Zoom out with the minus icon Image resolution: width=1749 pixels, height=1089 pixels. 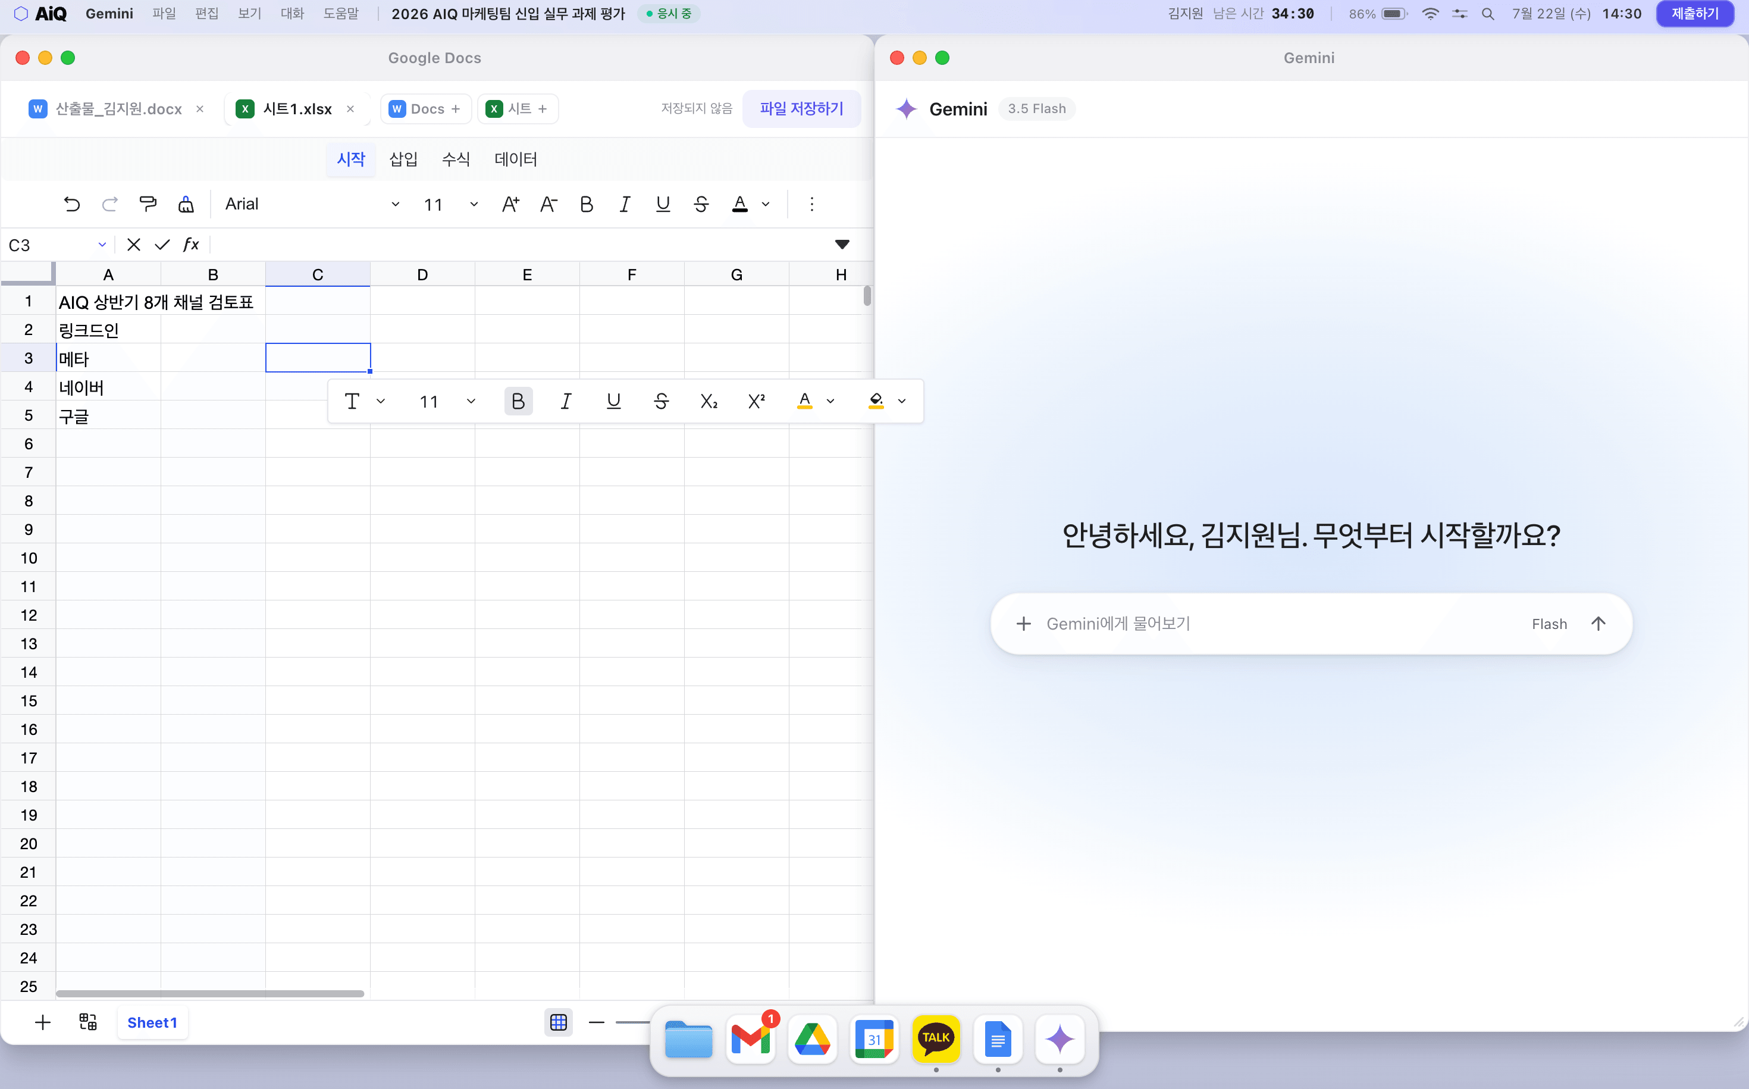point(596,1023)
